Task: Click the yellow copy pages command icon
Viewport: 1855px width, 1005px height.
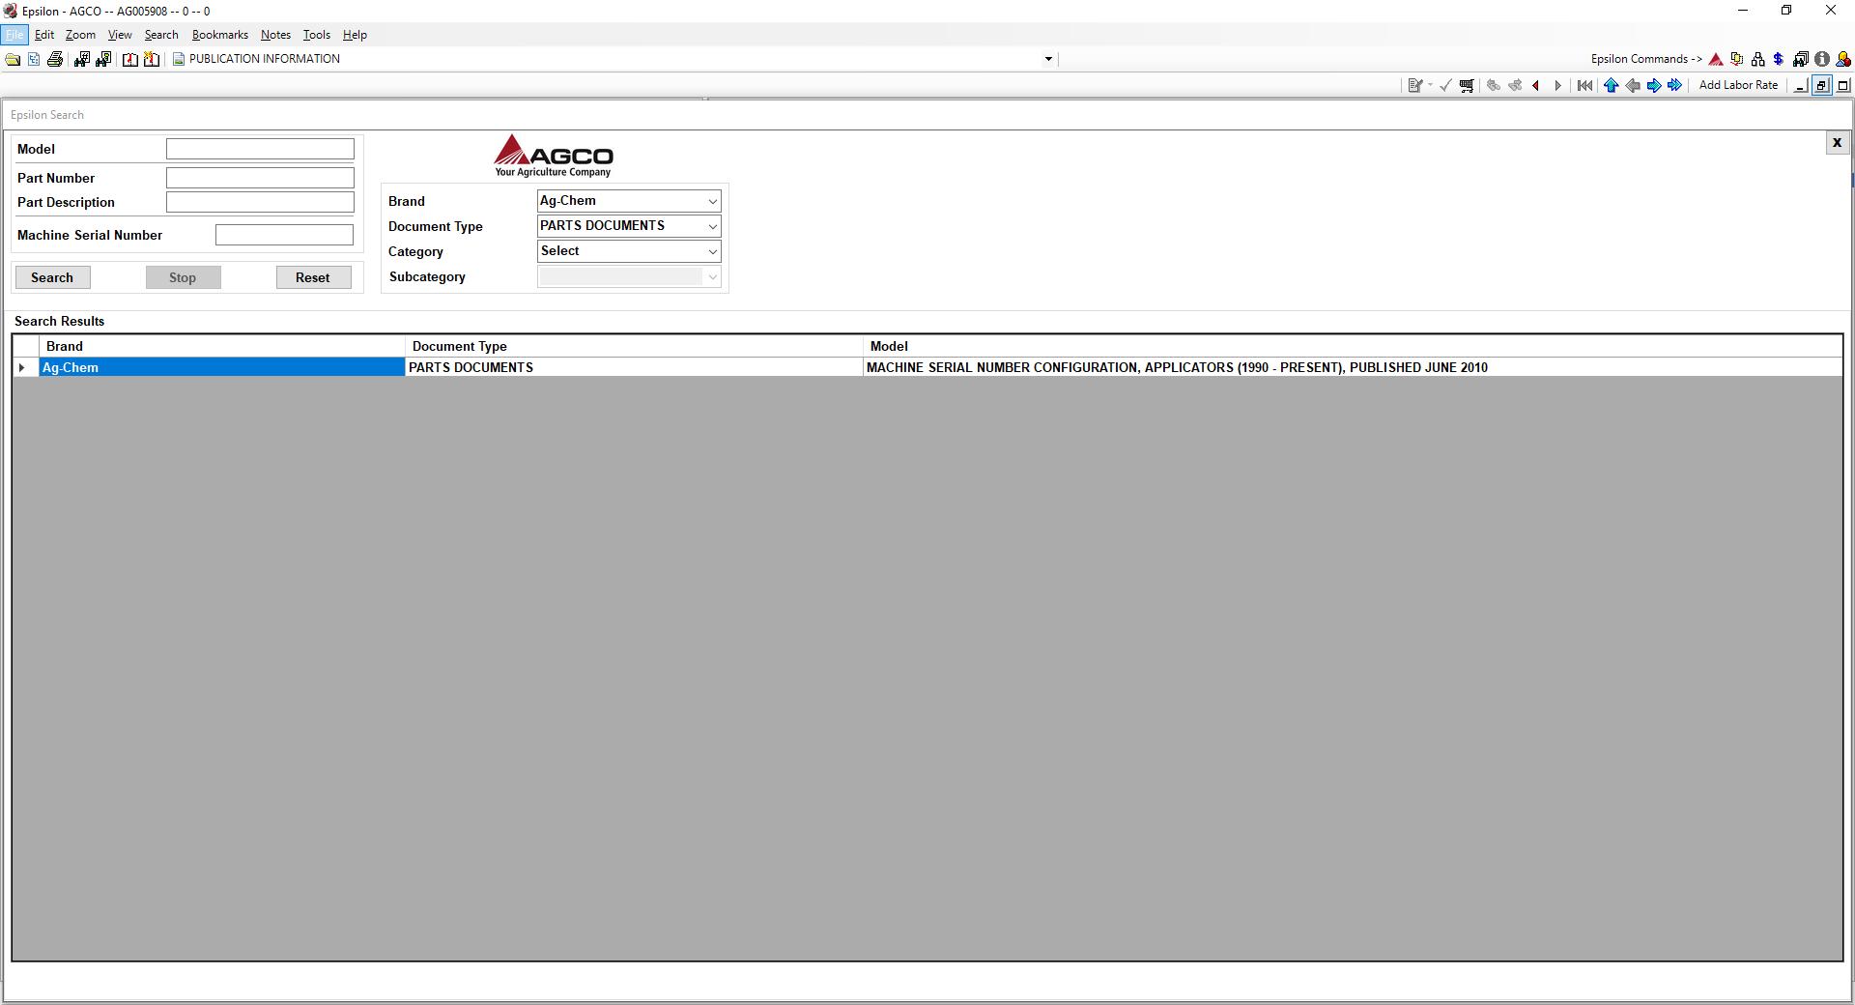Action: 1737,59
